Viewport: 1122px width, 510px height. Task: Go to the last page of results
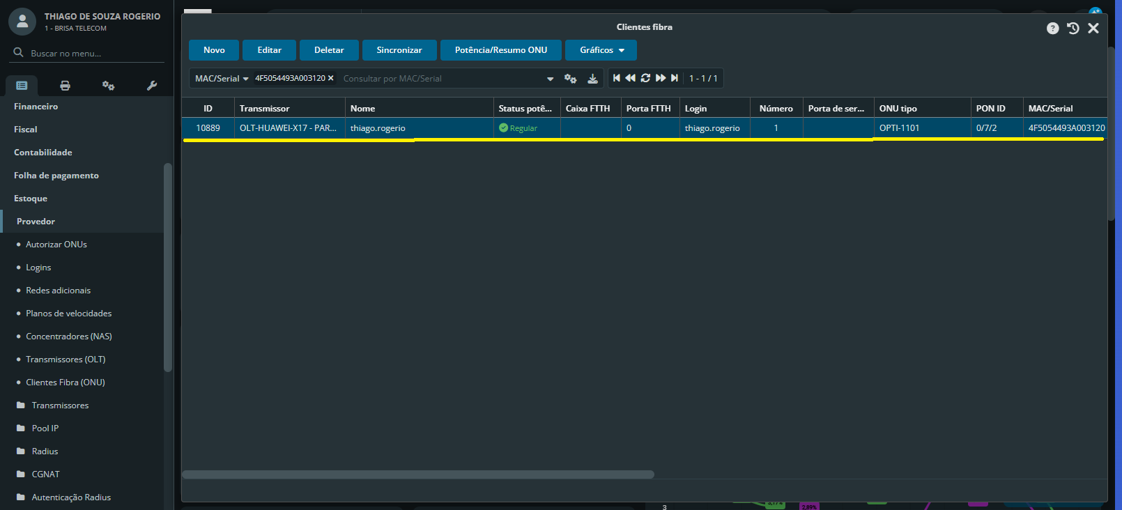pyautogui.click(x=675, y=78)
